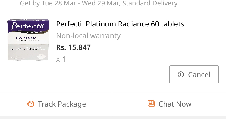Click the 60 tablets words in title
The height and width of the screenshot is (124, 226).
(168, 24)
